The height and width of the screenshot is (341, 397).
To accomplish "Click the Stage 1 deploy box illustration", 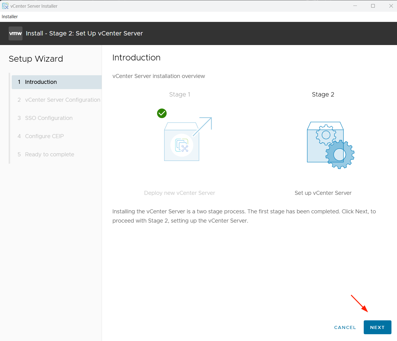I will [188, 139].
